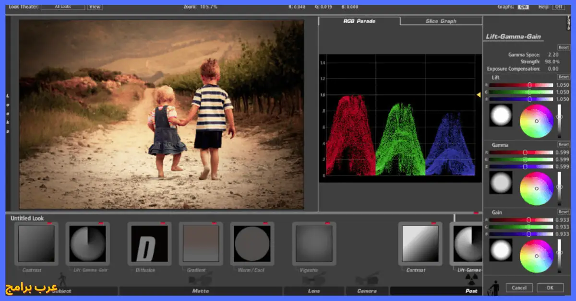
Task: Click the Gain blue B slider
Action: coord(521,234)
